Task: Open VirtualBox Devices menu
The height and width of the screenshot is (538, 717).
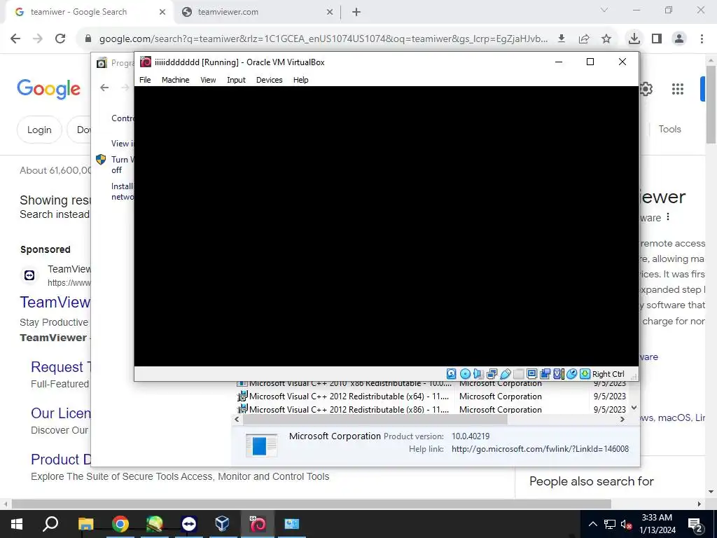Action: [x=270, y=80]
